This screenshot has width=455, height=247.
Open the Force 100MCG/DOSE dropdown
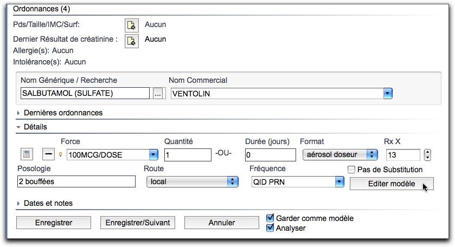153,155
